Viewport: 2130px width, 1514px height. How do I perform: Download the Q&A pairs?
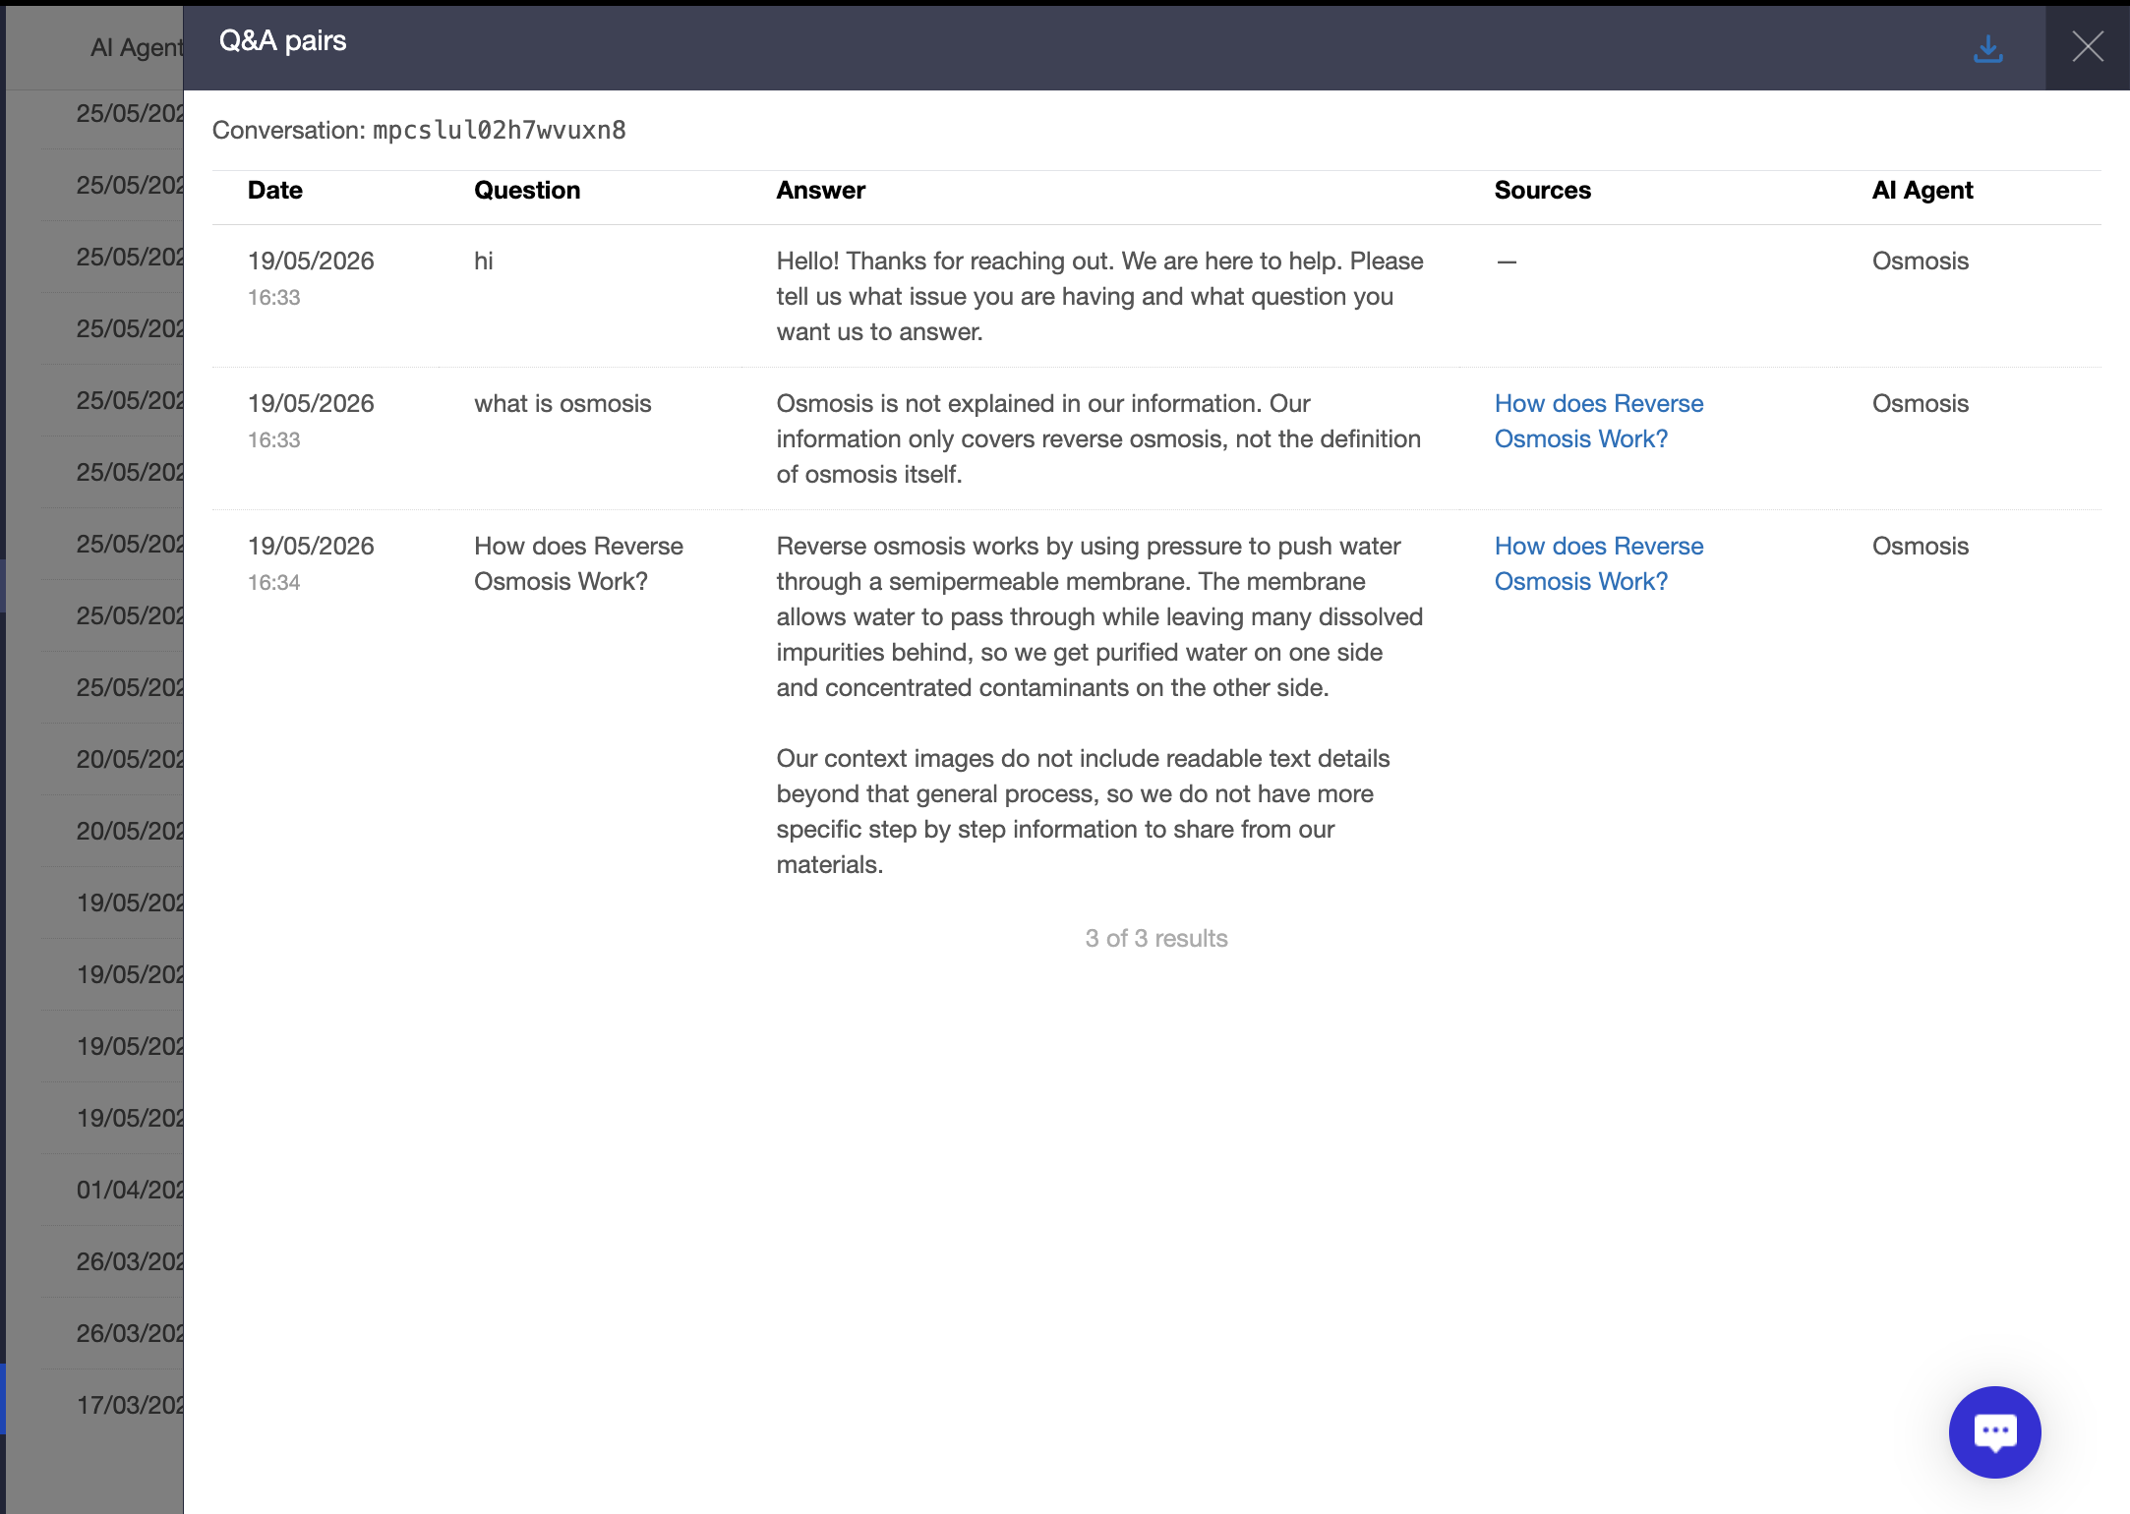coord(1987,47)
